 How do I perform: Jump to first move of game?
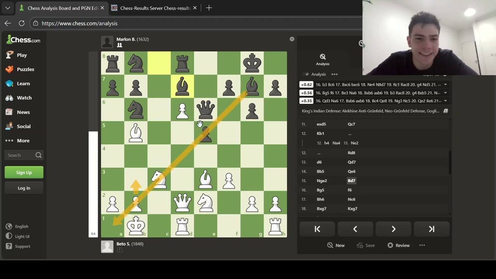point(317,229)
